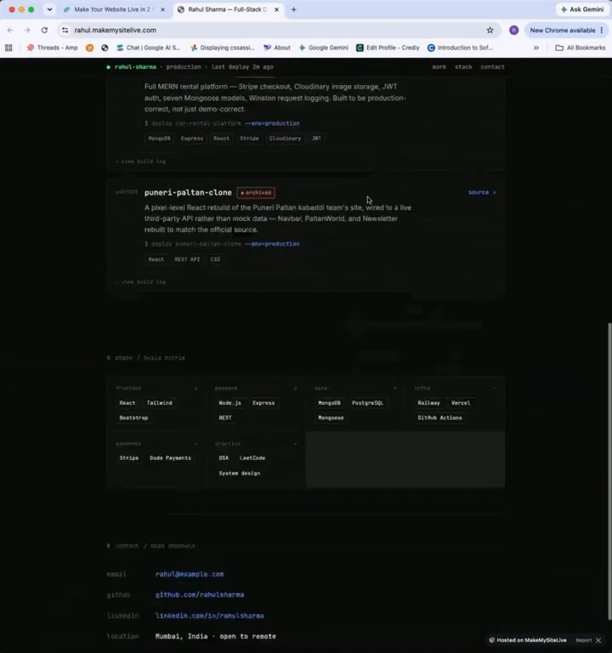Viewport: 612px width, 653px height.
Task: Dismiss hosting badge with X icon
Action: tap(598, 640)
